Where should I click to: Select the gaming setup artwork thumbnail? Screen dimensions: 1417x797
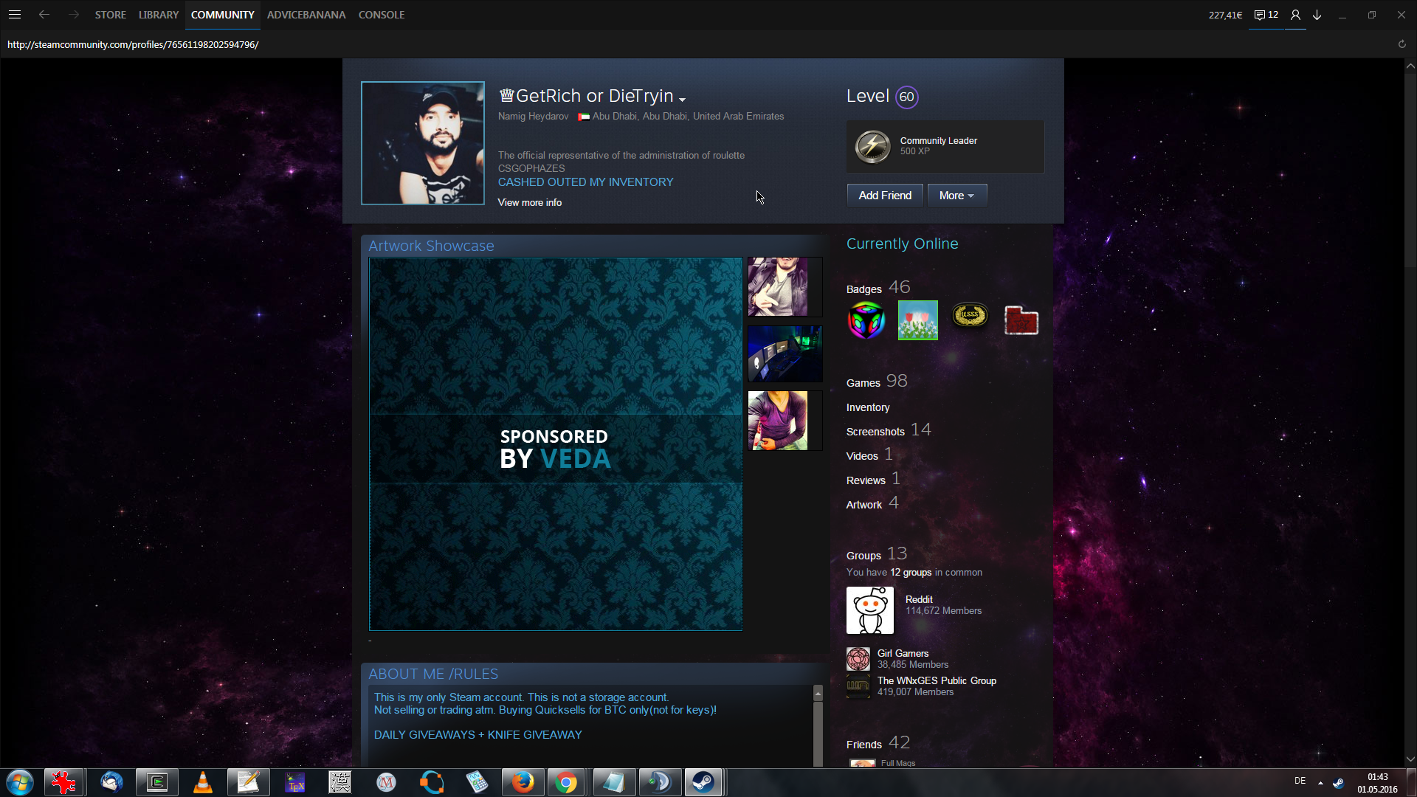pos(785,353)
